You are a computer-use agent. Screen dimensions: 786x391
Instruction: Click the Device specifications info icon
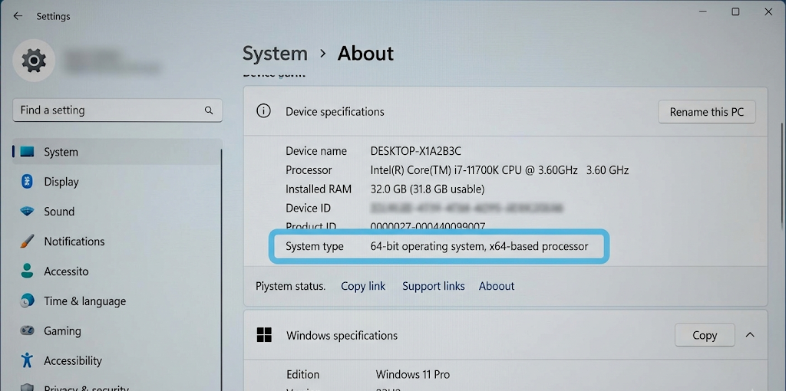[264, 111]
